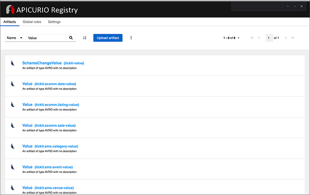Click the find bar previous match arrow
Viewport: 310px width, 195px height.
(288, 6)
